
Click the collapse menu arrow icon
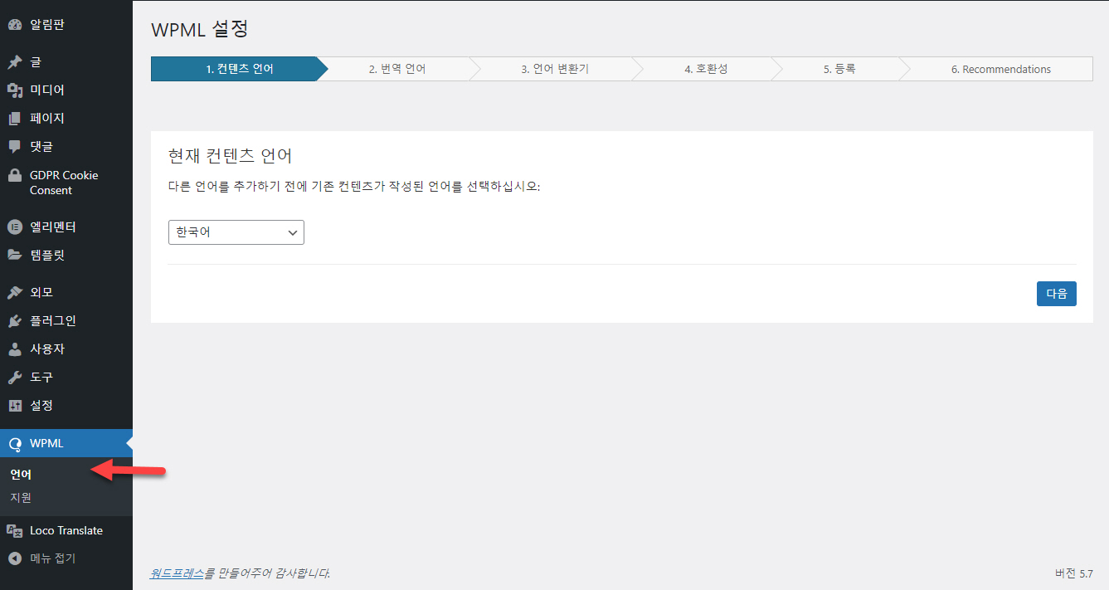coord(14,559)
